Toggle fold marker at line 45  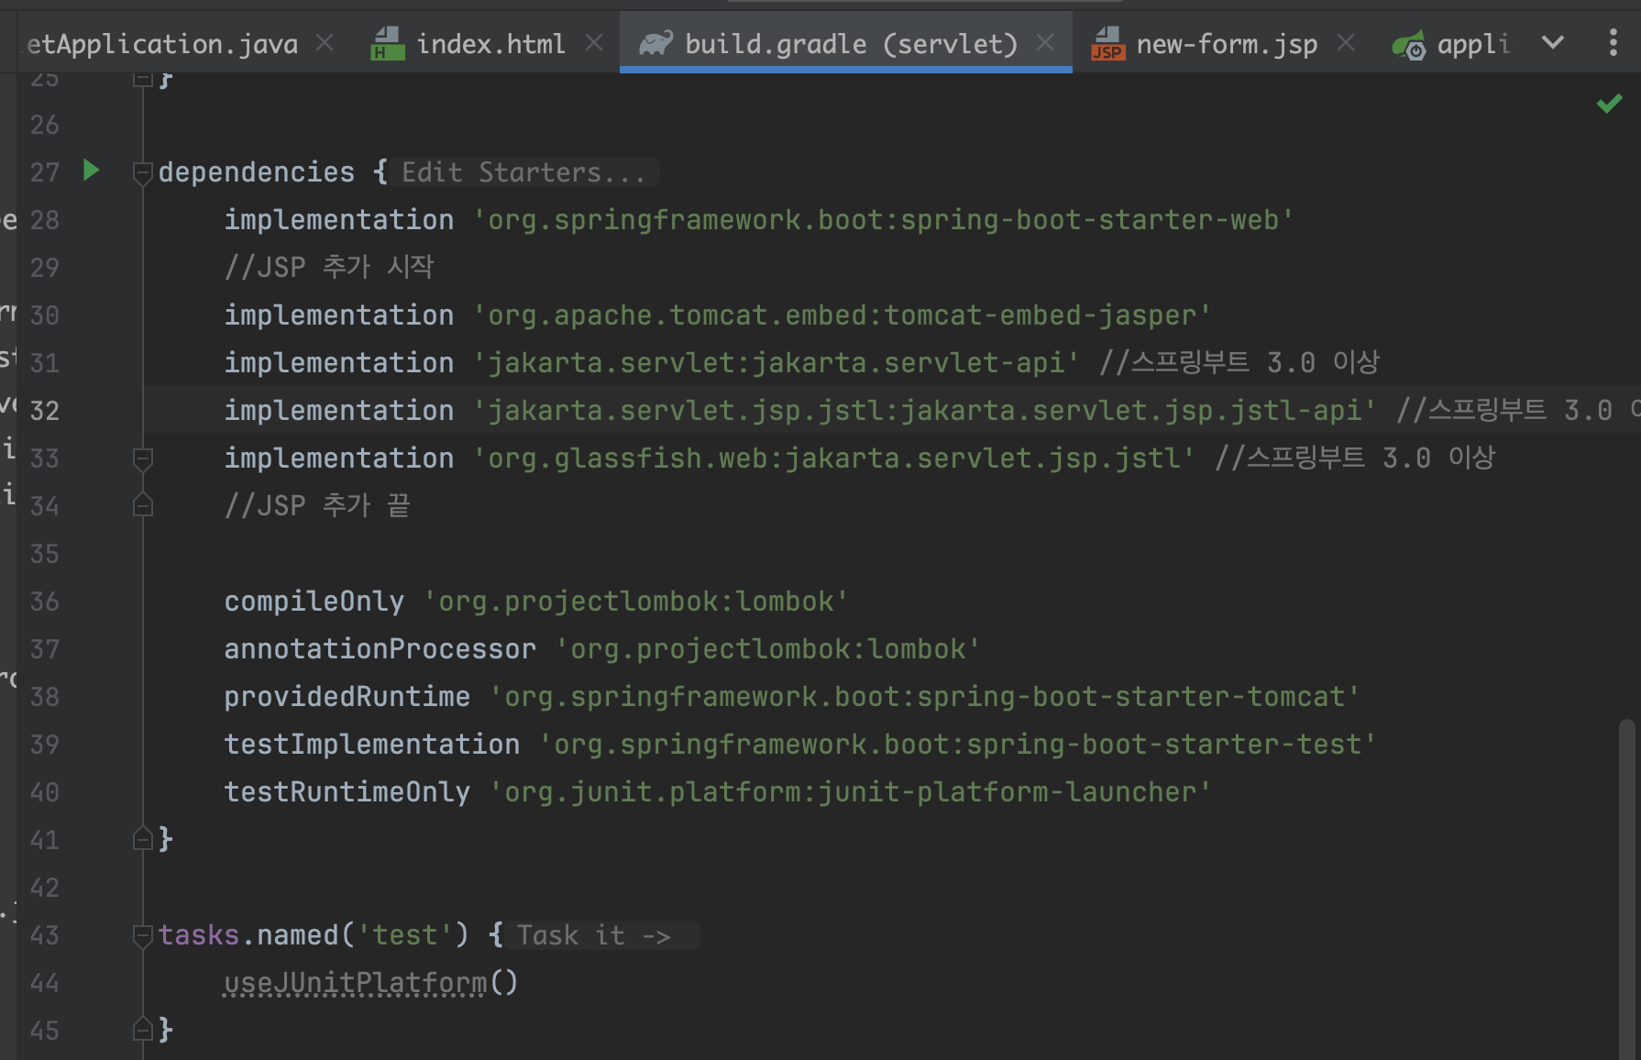coord(142,1029)
